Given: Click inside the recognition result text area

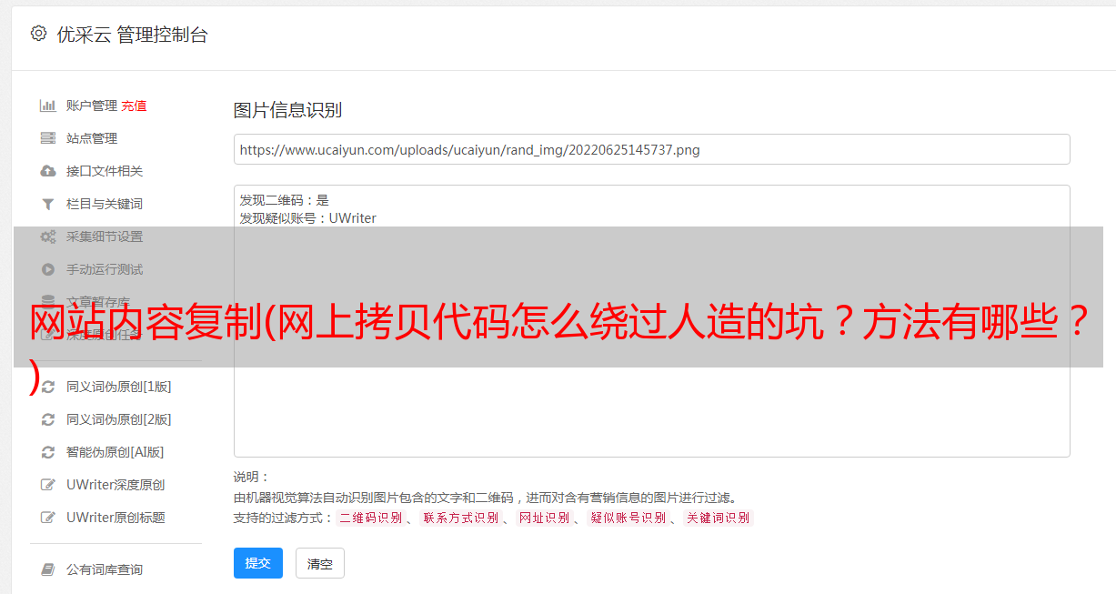Looking at the screenshot, I should 651,320.
